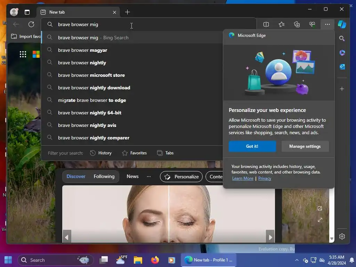This screenshot has width=356, height=267.
Task: Select 'brave browser nightly 64-bit' suggestion
Action: 132,113
